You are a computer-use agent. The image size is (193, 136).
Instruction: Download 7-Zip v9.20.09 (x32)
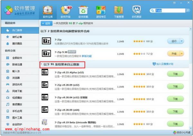[x=175, y=86]
